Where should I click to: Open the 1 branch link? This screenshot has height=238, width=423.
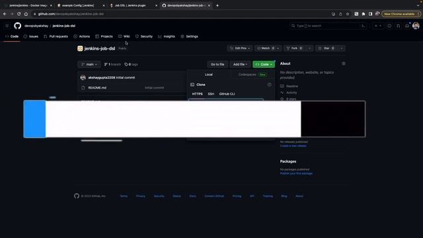coord(112,65)
